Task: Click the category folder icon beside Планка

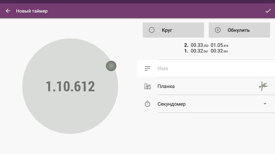Action: tap(147, 86)
